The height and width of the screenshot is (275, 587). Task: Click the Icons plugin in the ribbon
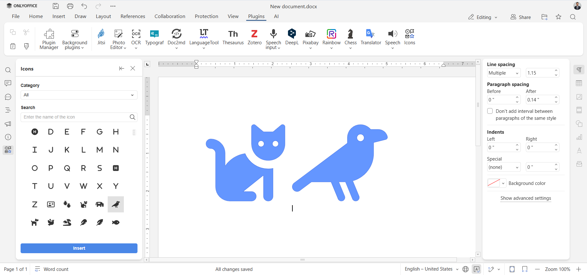point(410,37)
